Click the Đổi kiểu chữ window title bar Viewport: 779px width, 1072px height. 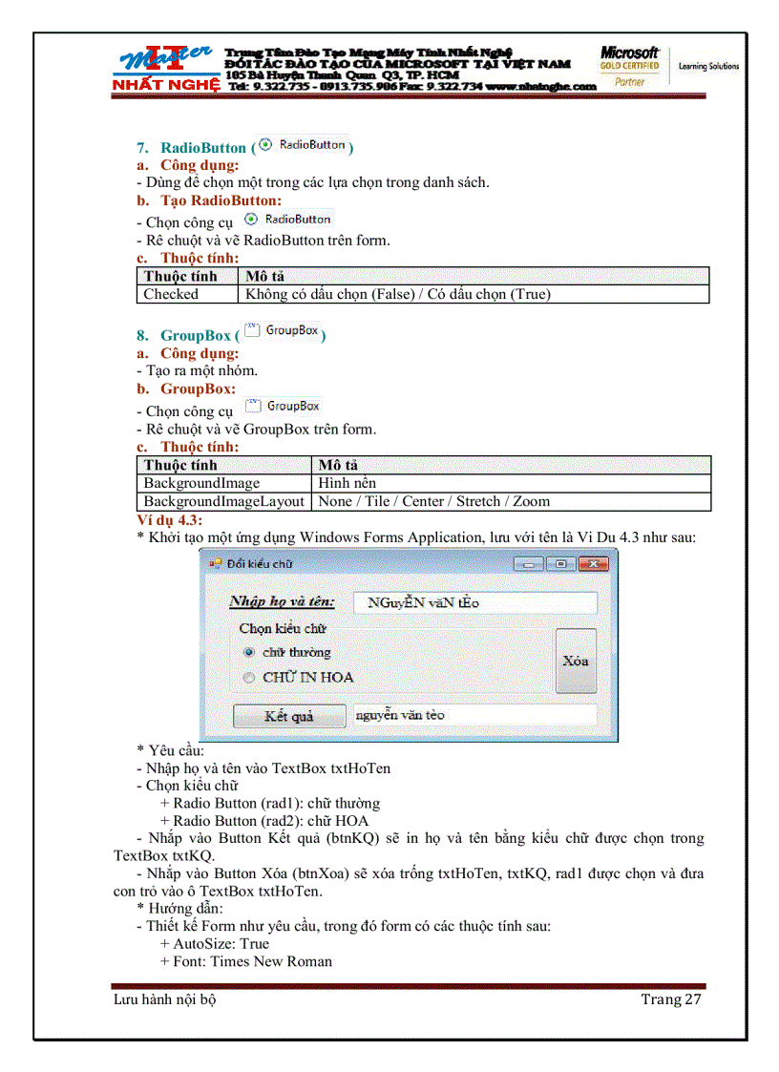point(382,564)
